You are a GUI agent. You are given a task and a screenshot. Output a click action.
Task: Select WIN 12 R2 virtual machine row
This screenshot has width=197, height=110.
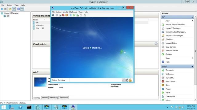click(40, 28)
